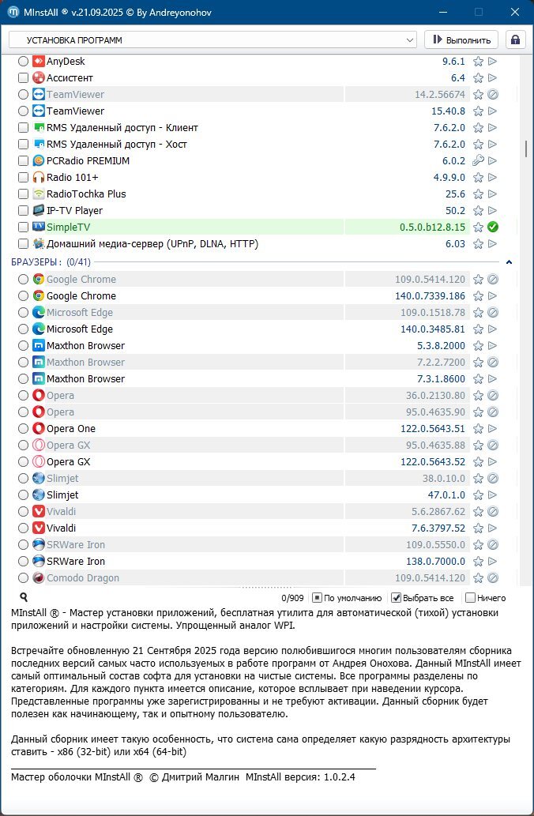
Task: Click the star icon next to Radio 101+
Action: pyautogui.click(x=478, y=178)
